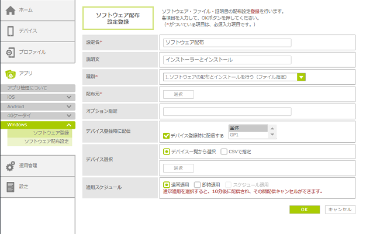This screenshot has height=234, width=366.
Task: Expand the iOS sidebar section
Action: tap(70, 97)
